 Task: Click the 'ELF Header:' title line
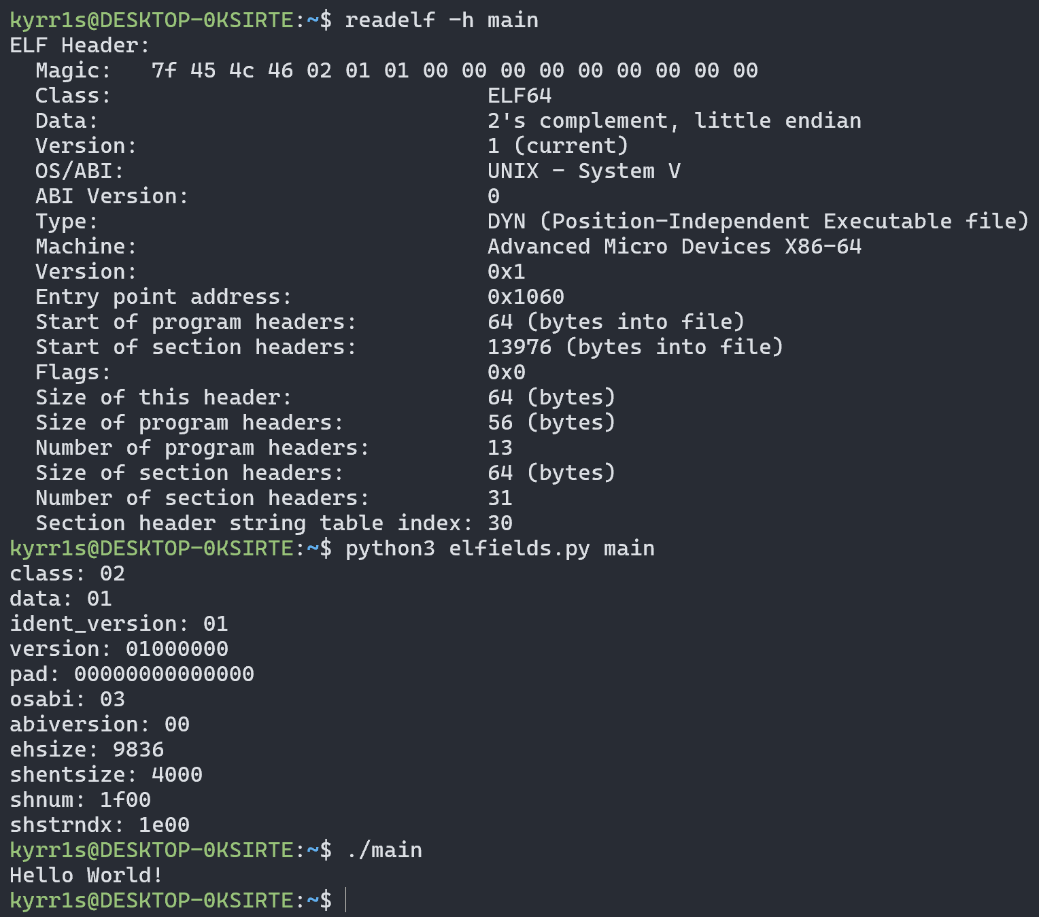pyautogui.click(x=80, y=46)
